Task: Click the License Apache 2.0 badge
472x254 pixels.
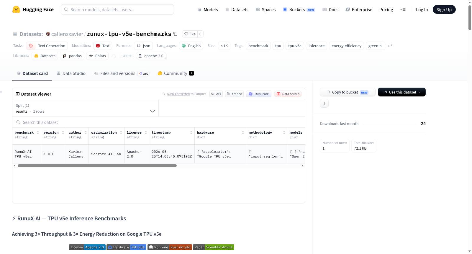Action: tap(87, 247)
